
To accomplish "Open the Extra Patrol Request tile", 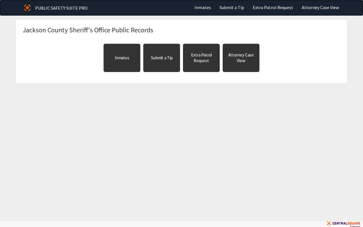I will (x=201, y=58).
